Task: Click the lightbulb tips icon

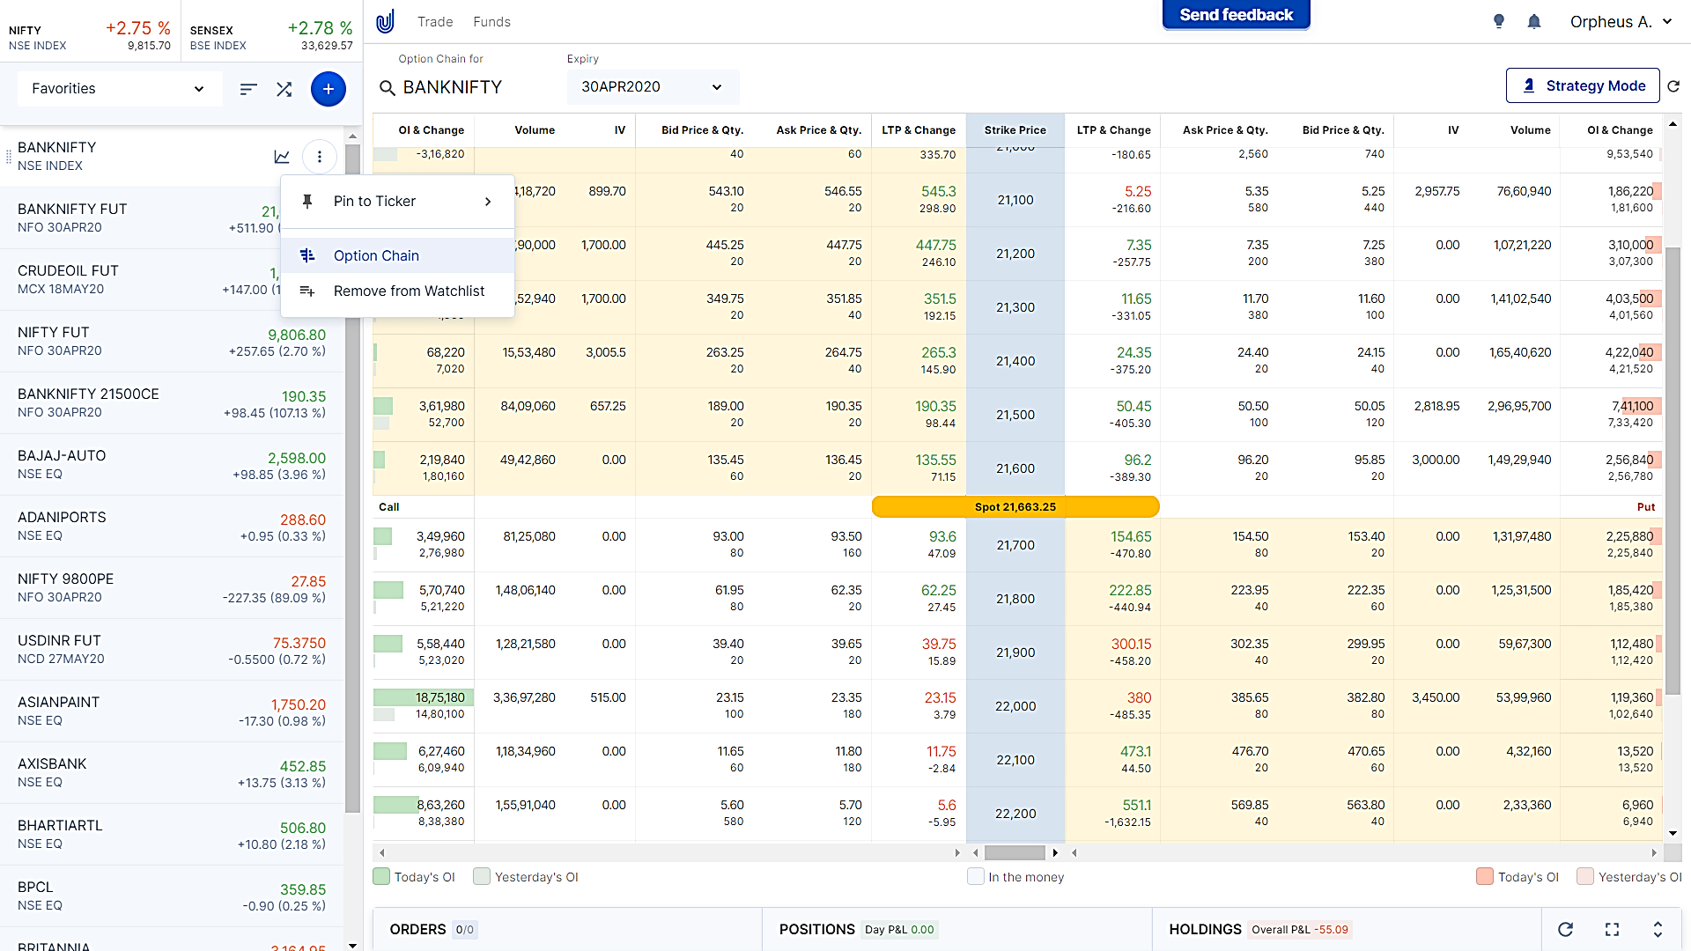Action: pos(1498,21)
